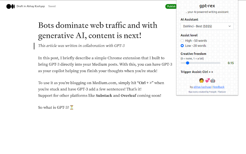Click the 'Trigger Assist: Ctrl + >' label
246x154 pixels.
tap(197, 72)
